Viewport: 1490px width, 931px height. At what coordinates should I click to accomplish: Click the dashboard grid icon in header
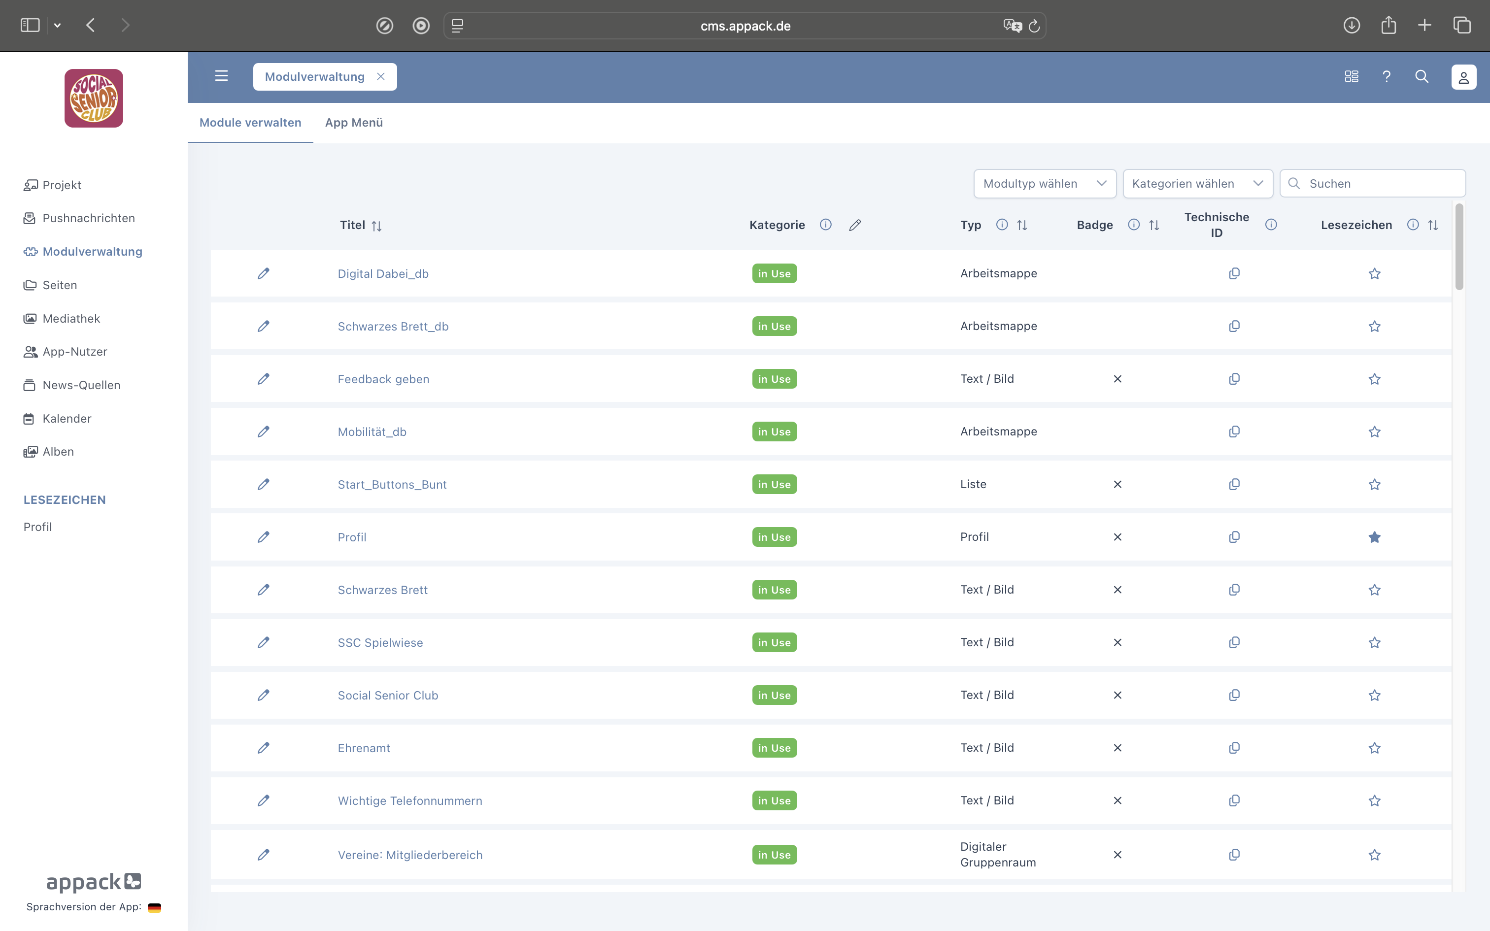pyautogui.click(x=1351, y=76)
